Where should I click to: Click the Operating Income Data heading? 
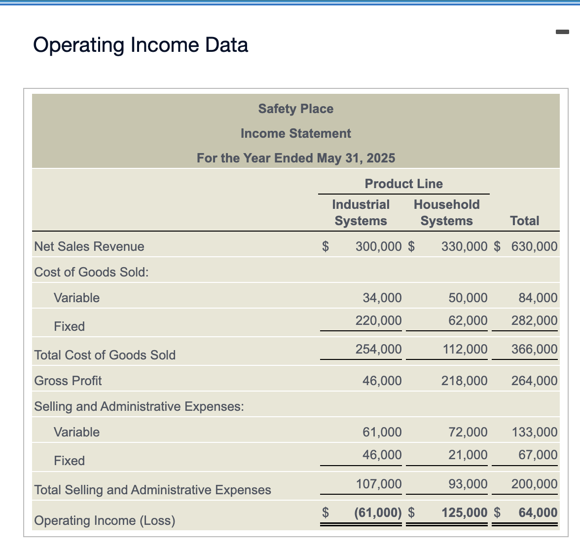141,45
